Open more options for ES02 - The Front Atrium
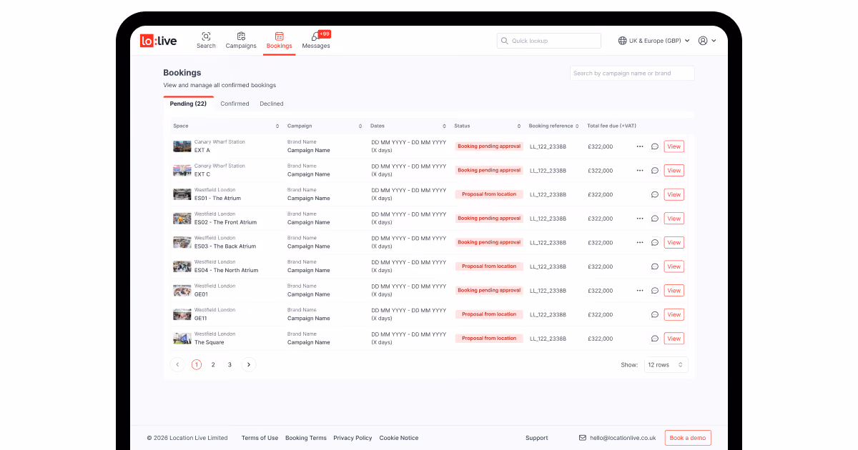 [640, 219]
